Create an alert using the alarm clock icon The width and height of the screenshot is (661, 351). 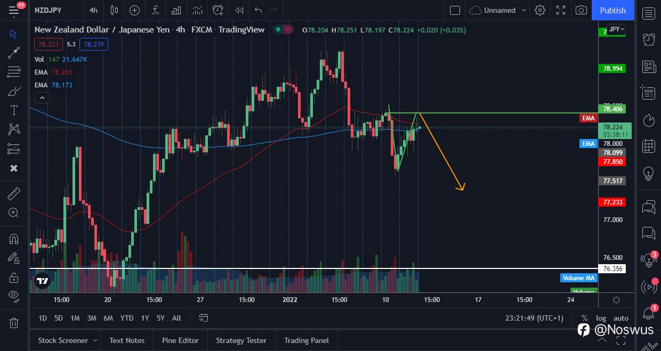coord(217,10)
